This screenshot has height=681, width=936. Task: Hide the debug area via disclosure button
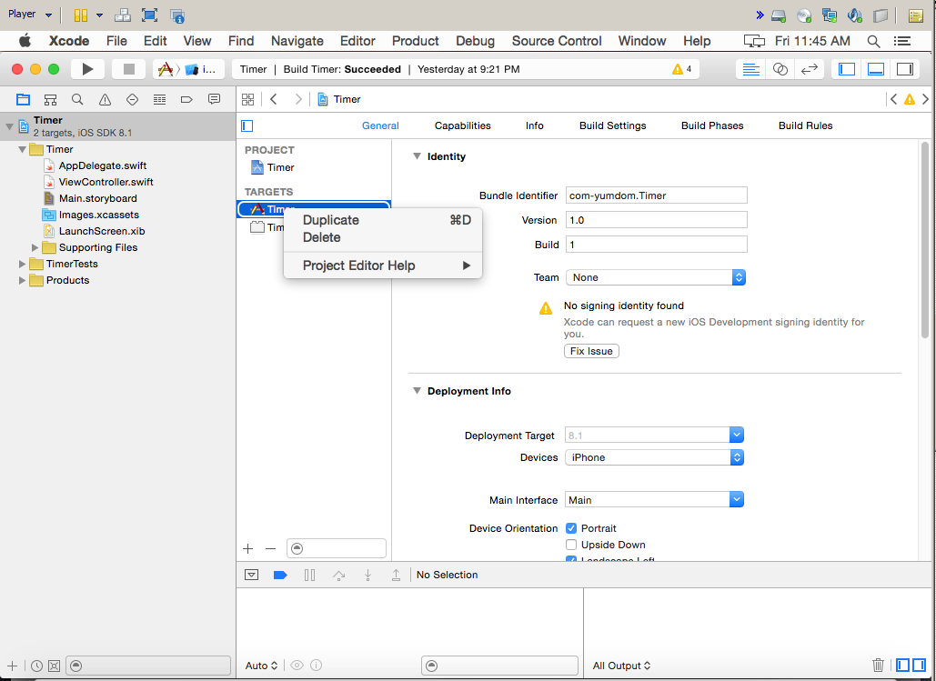point(251,576)
